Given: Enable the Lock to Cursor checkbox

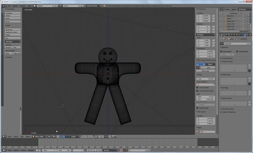Looking at the screenshot, I should [197, 87].
